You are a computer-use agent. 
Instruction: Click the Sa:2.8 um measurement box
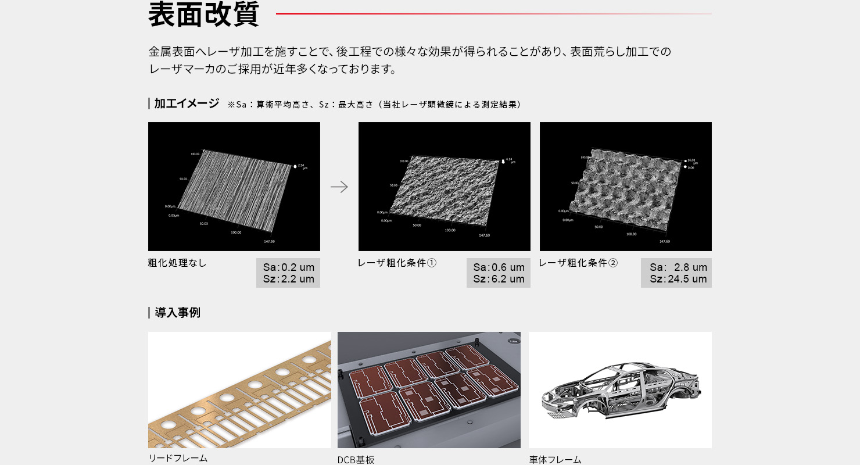pyautogui.click(x=676, y=272)
